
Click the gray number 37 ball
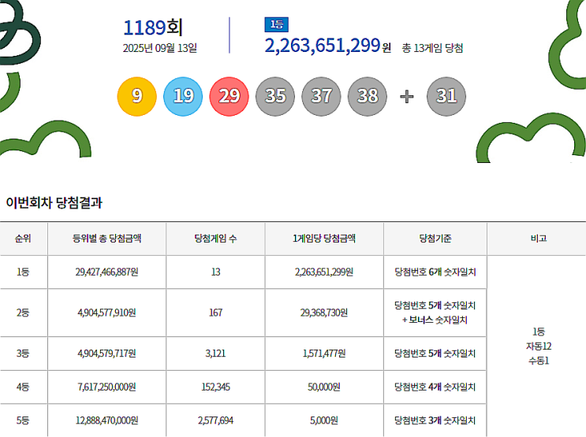(x=322, y=96)
